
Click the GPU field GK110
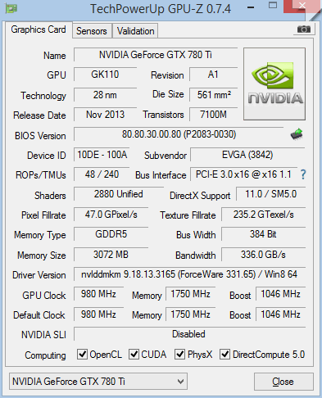(105, 75)
